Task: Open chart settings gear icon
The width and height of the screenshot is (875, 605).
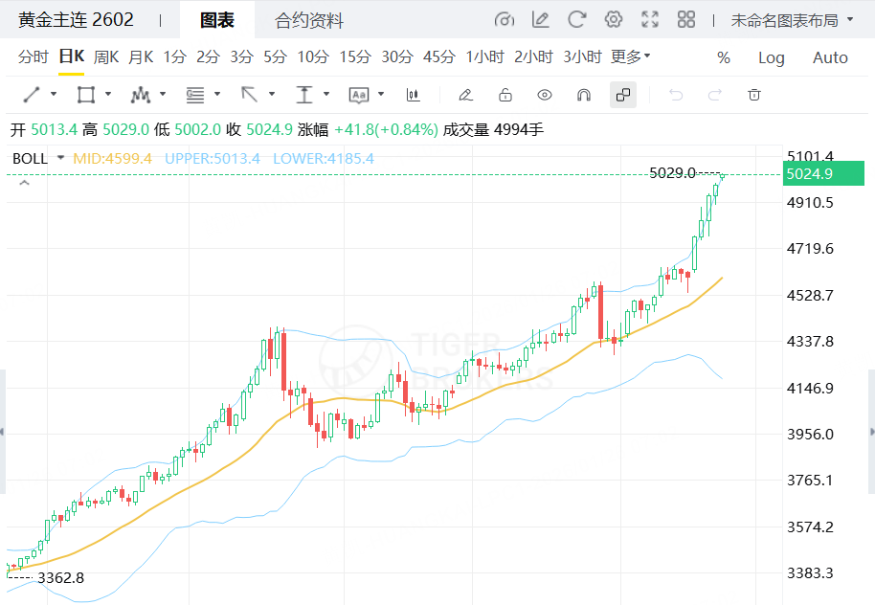Action: tap(614, 20)
